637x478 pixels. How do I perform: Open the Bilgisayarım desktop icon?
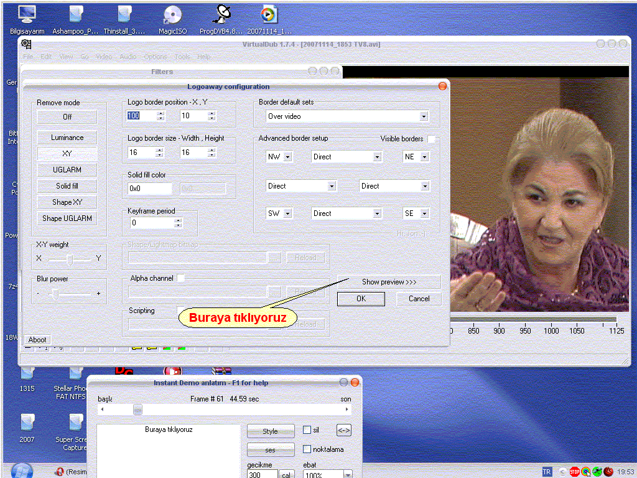[27, 19]
